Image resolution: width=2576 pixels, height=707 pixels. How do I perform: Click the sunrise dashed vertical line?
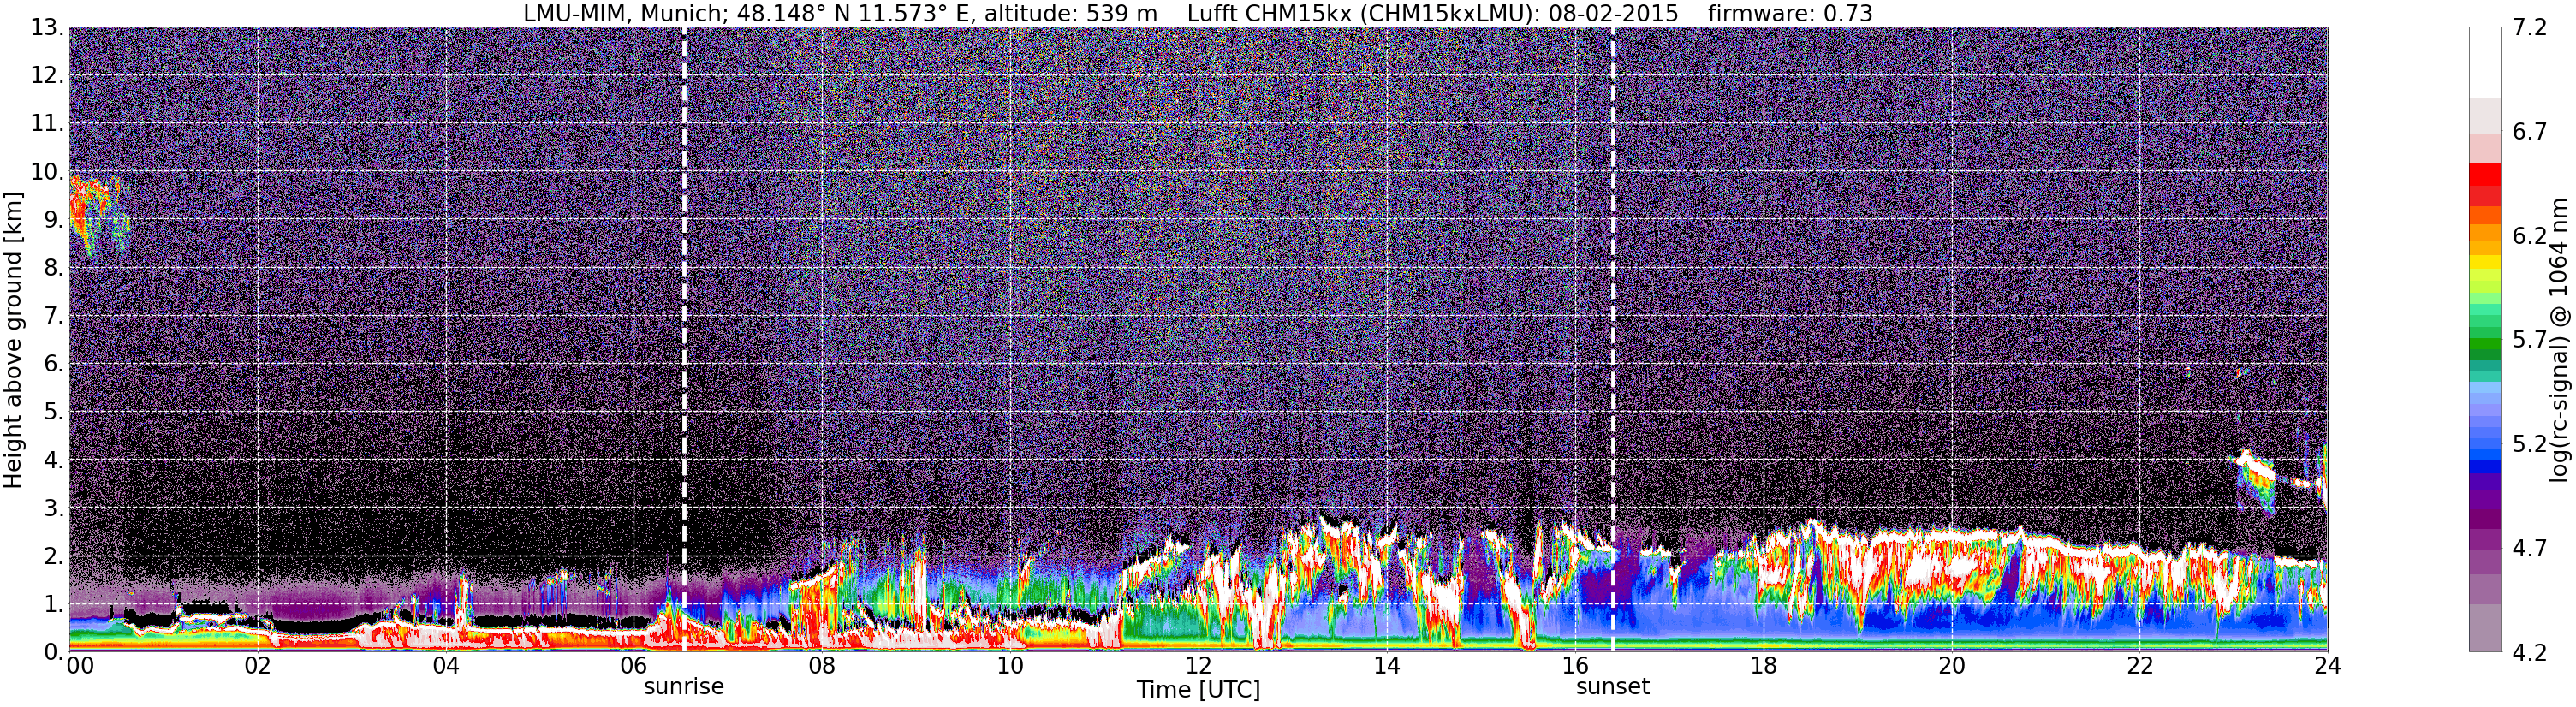click(x=684, y=340)
